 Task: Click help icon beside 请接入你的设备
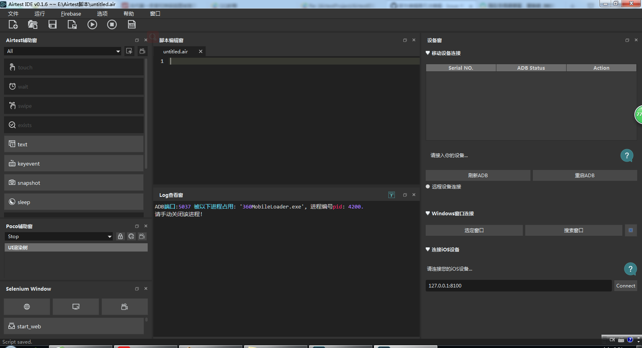627,155
